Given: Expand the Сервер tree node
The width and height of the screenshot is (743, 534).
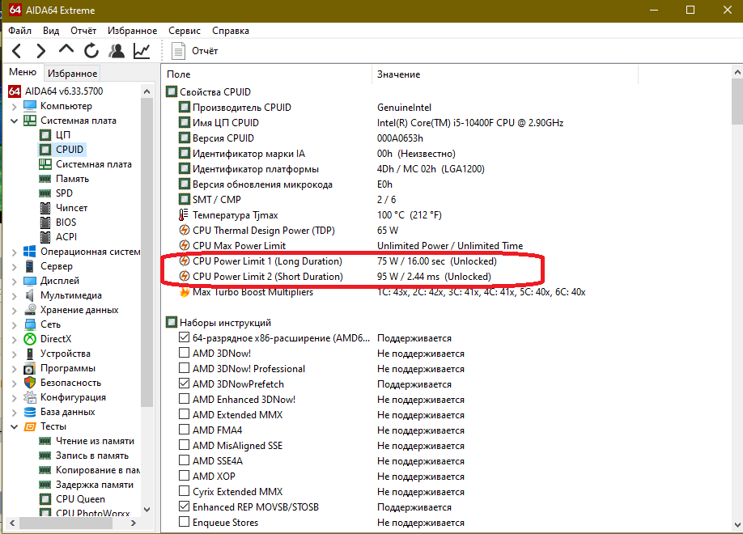Looking at the screenshot, I should point(15,266).
